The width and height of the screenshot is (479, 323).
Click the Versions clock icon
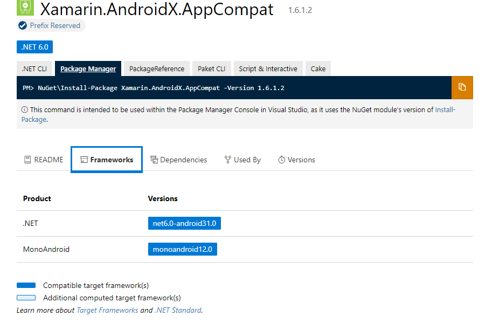tap(281, 160)
